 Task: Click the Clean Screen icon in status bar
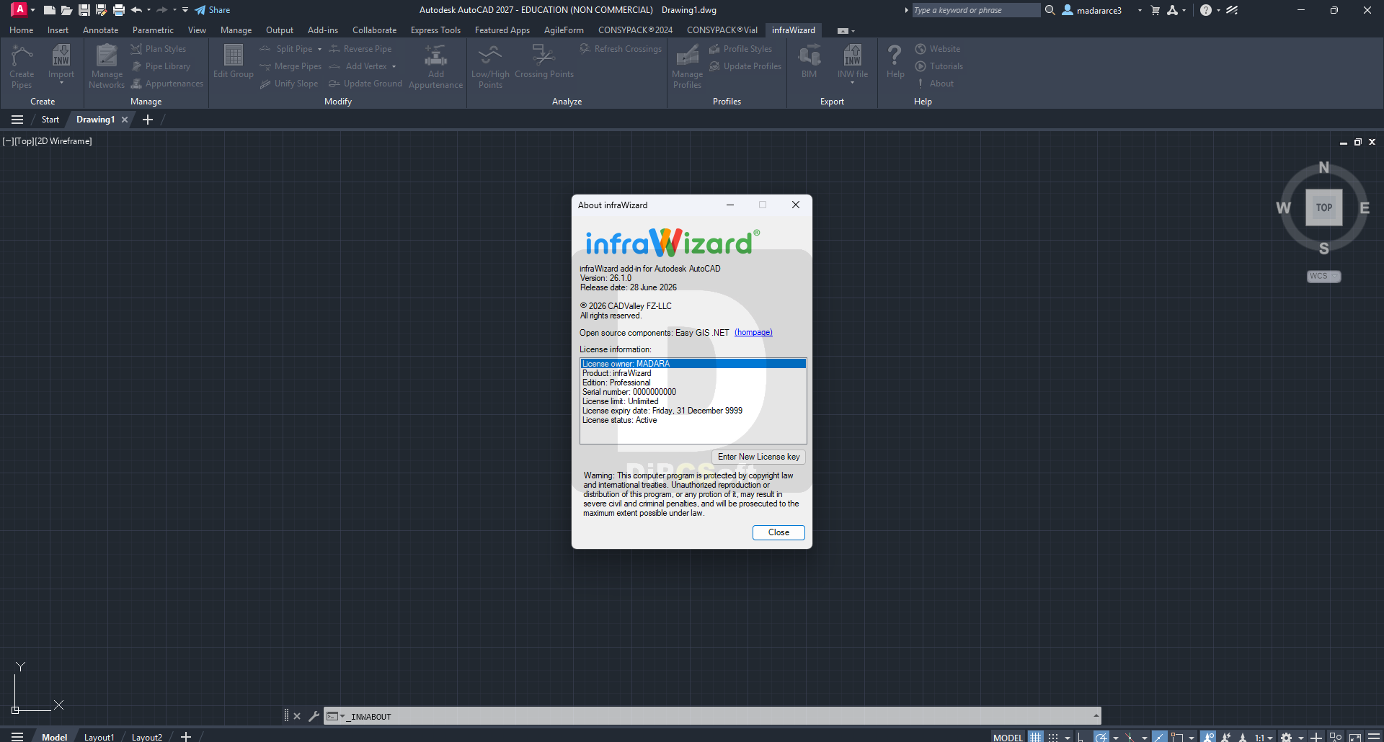[1355, 737]
